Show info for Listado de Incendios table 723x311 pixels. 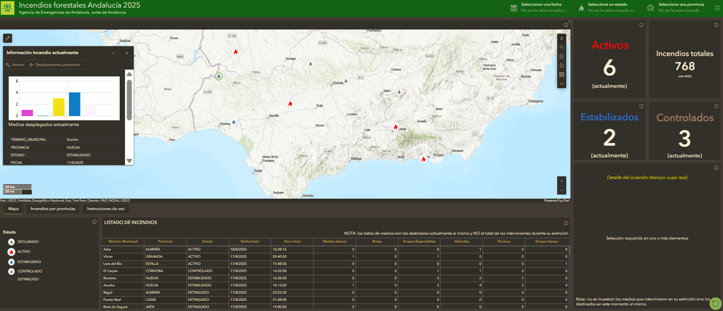pyautogui.click(x=566, y=223)
